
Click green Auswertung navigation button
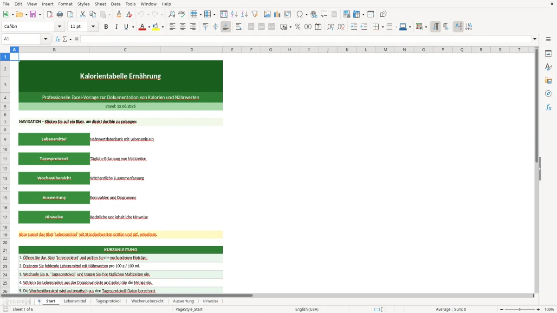pyautogui.click(x=54, y=198)
